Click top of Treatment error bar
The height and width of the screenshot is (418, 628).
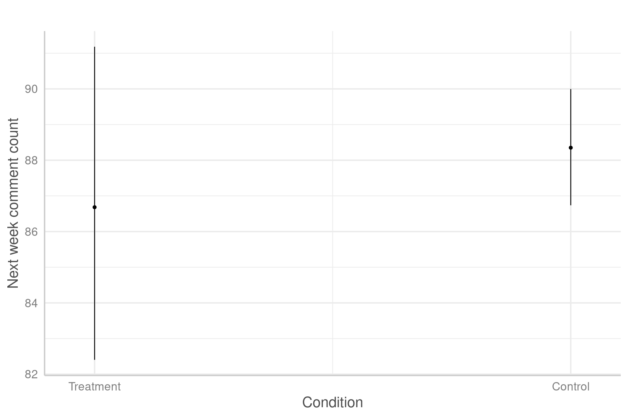click(95, 47)
